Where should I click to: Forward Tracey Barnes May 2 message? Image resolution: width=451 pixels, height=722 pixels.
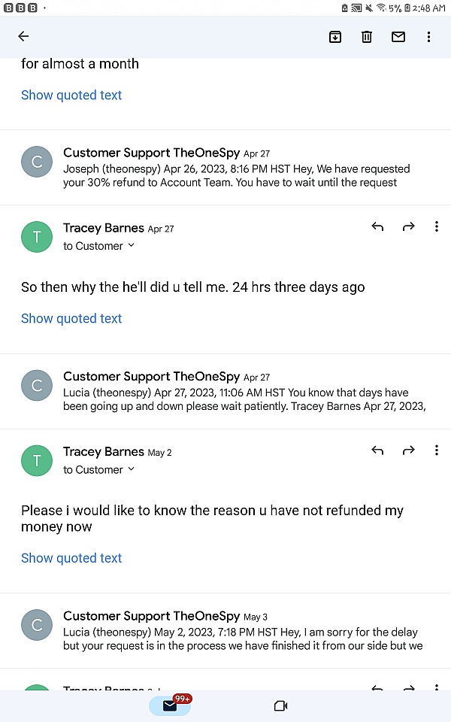coord(408,450)
